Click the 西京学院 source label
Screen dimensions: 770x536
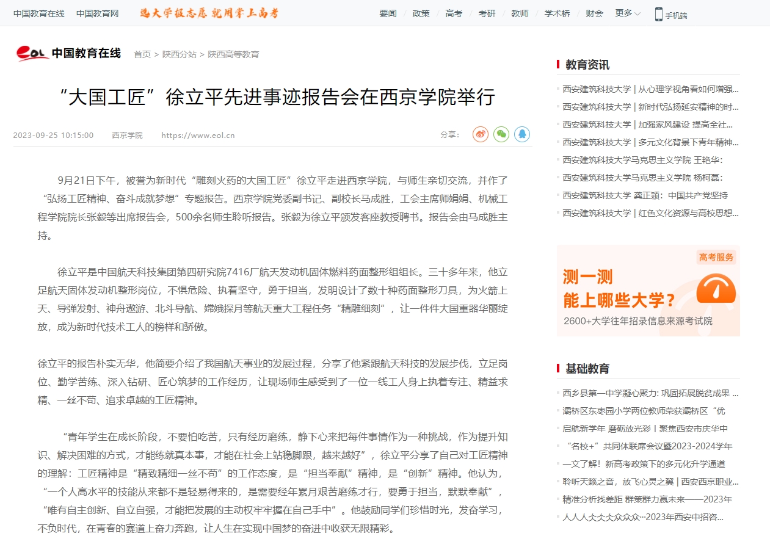(x=127, y=136)
